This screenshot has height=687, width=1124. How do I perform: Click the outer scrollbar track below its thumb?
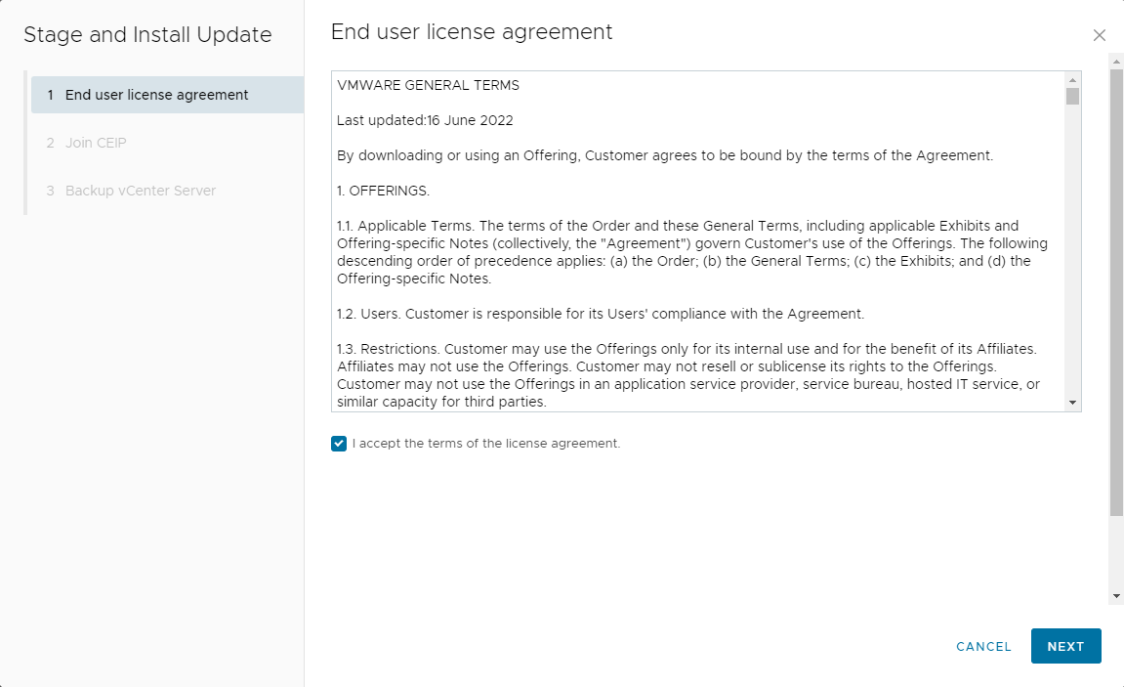[1116, 552]
